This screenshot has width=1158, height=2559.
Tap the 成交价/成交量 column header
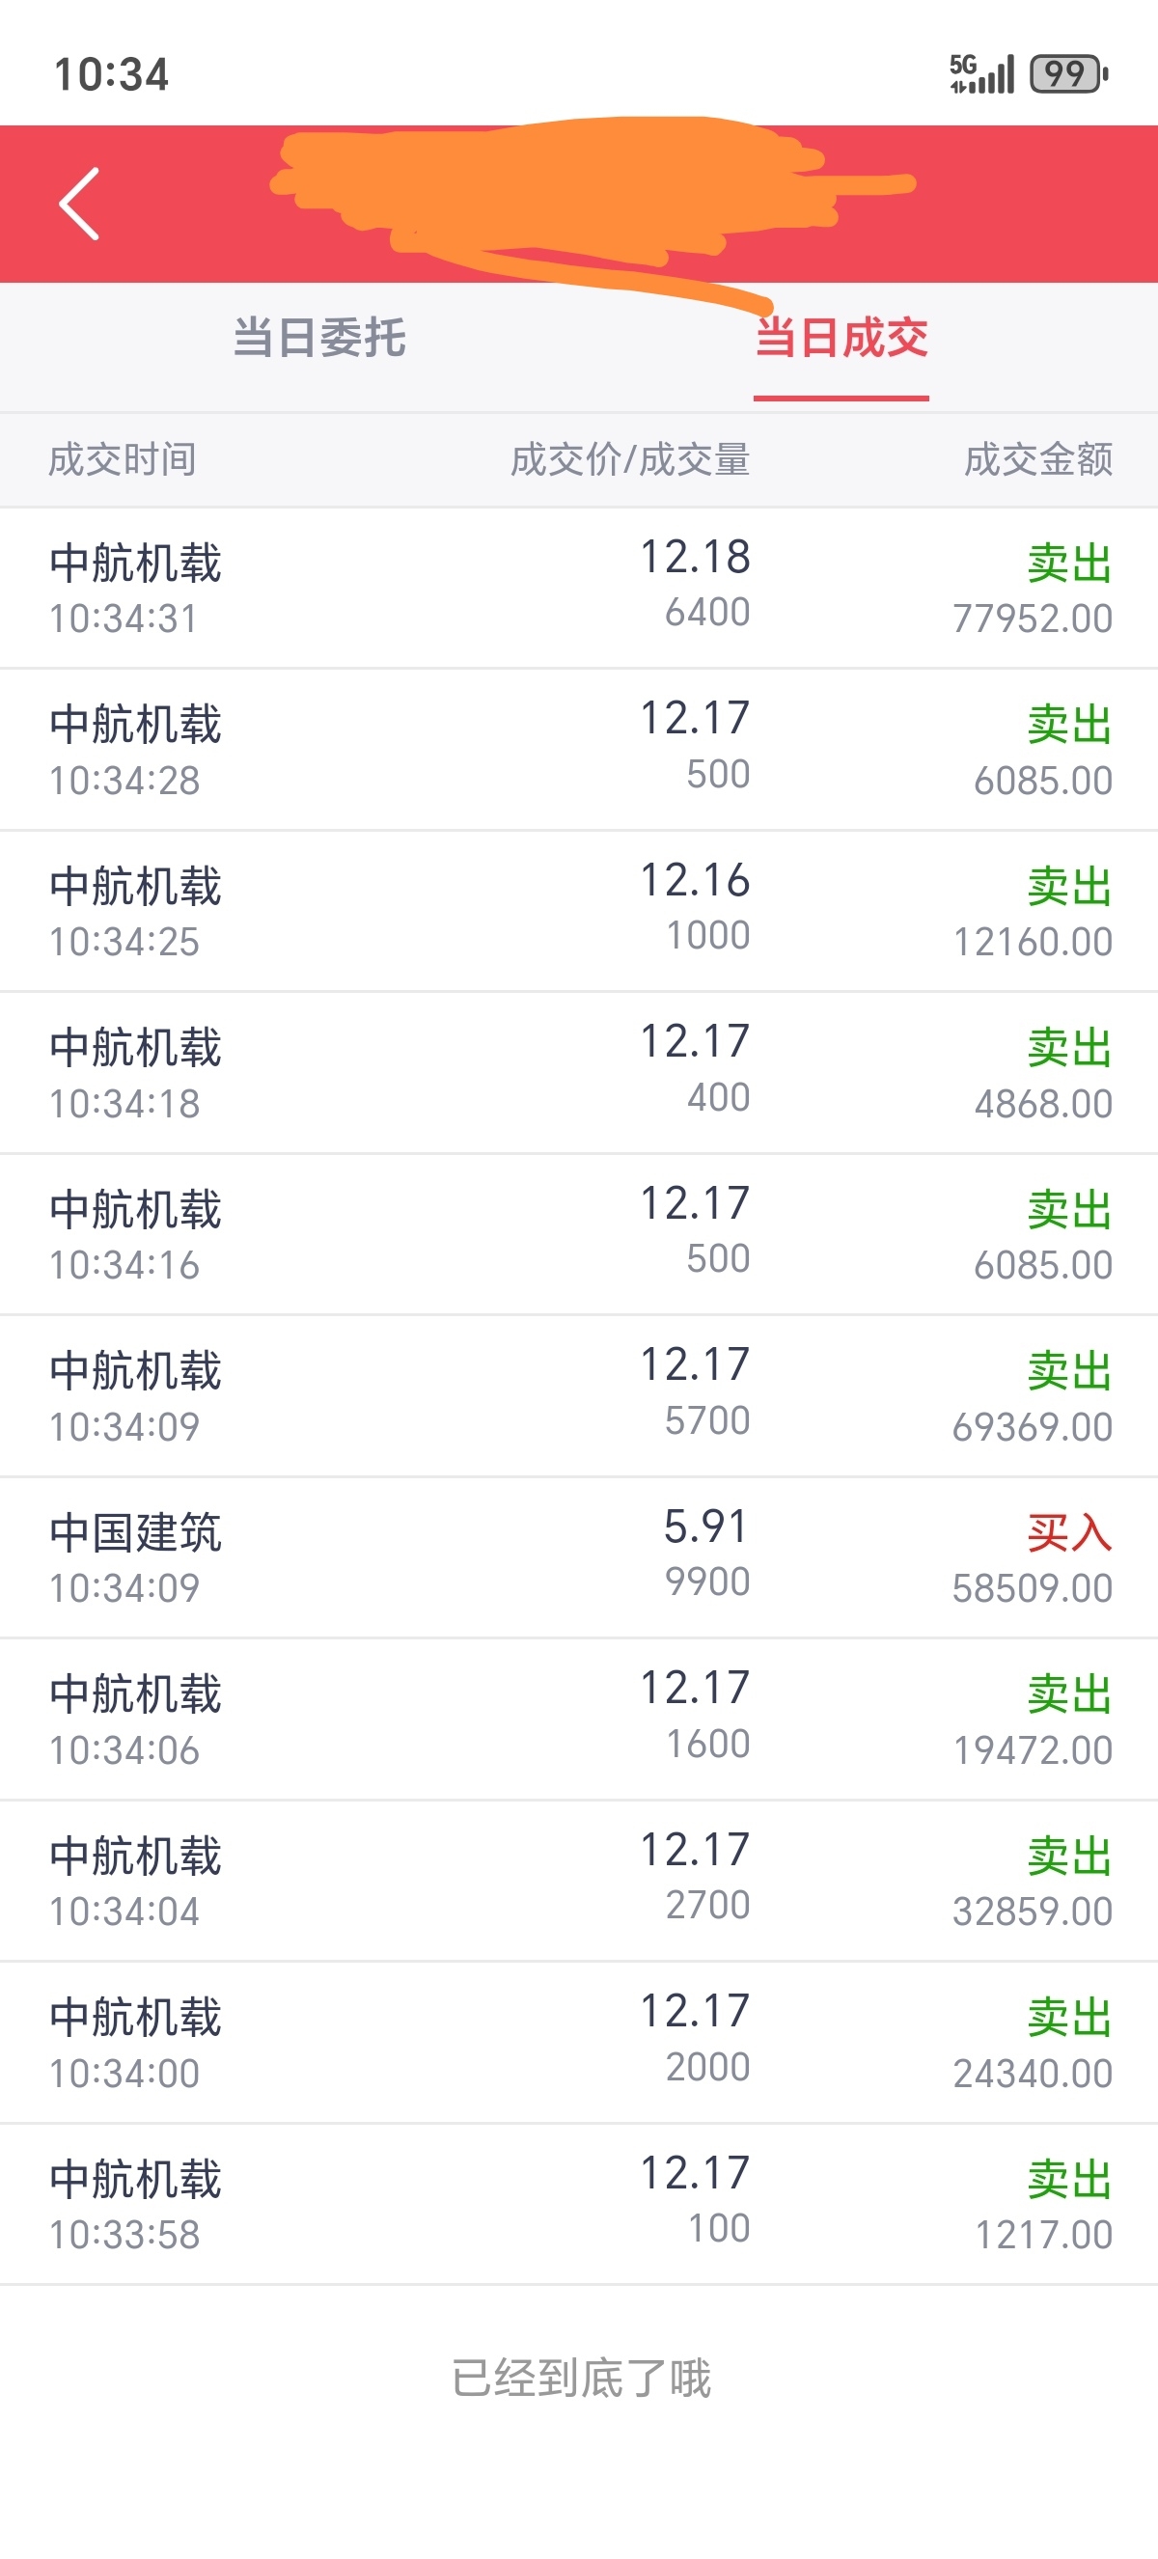[x=629, y=460]
